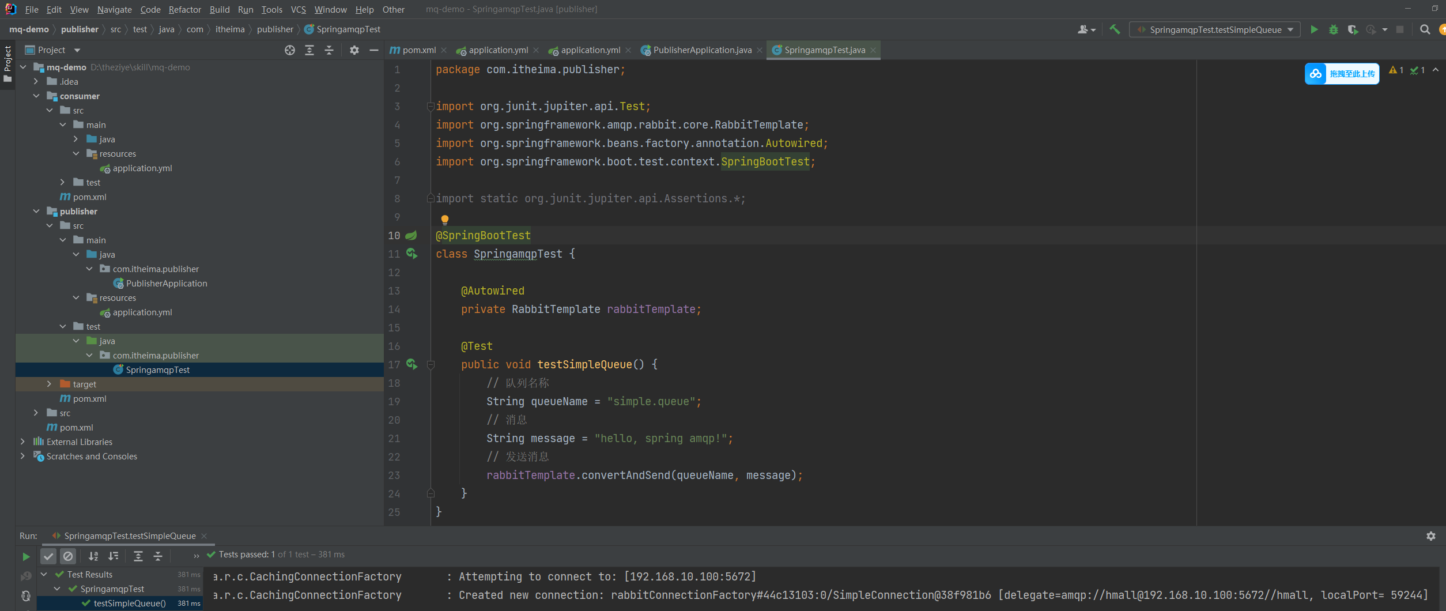Expand consumer test folder
Screen dimensions: 1446x611
pos(62,182)
